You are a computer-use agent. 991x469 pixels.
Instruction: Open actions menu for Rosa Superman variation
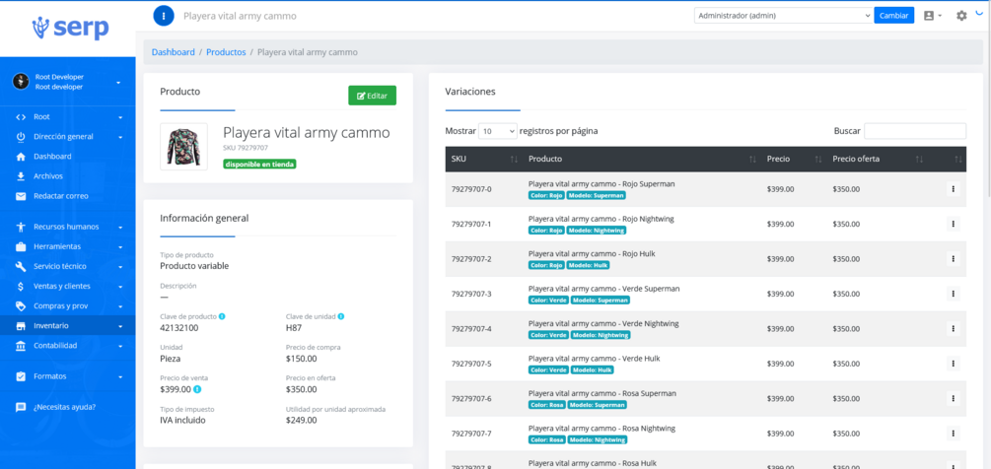click(x=953, y=398)
